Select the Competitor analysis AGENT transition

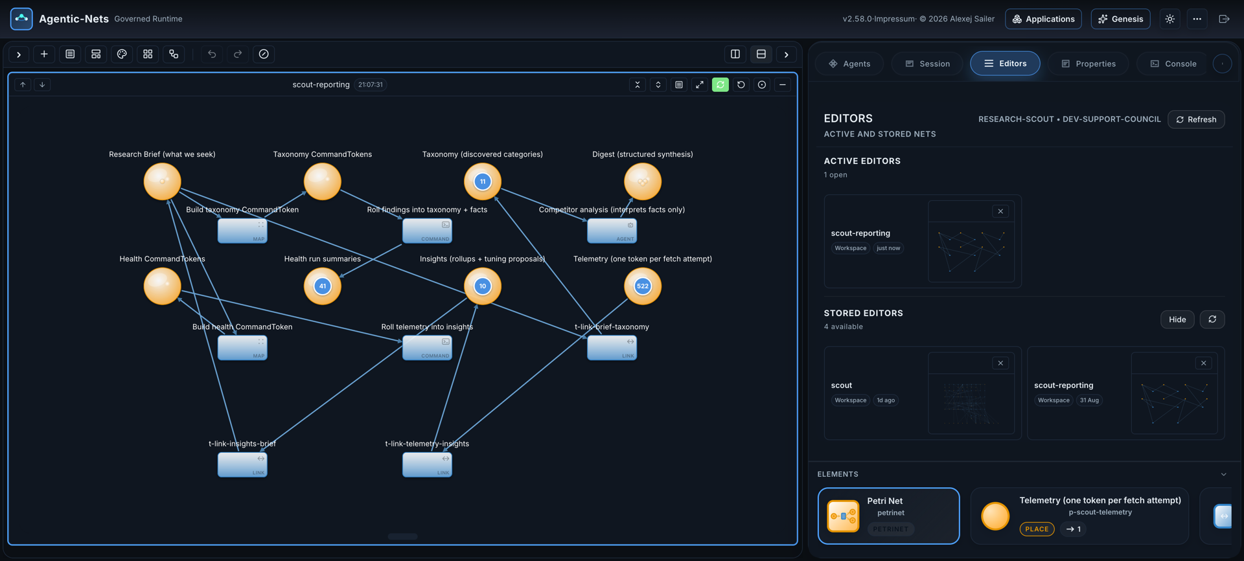612,231
